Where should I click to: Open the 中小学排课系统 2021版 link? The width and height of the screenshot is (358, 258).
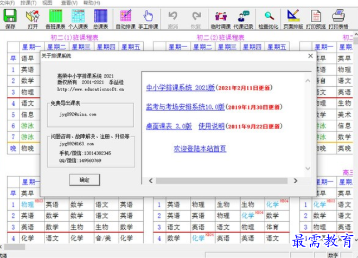(181, 88)
